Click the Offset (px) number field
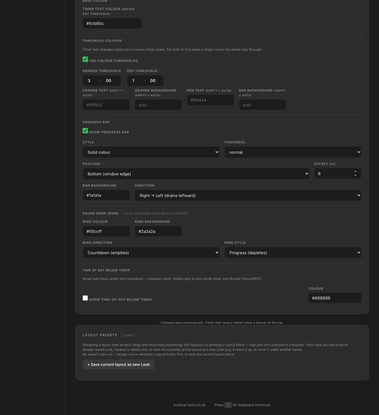Viewport: 379px width, 415px height. pos(338,174)
